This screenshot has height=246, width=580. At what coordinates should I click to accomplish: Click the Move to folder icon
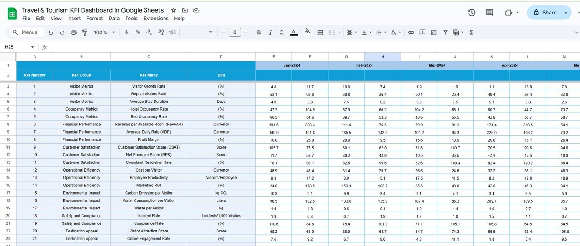click(185, 10)
